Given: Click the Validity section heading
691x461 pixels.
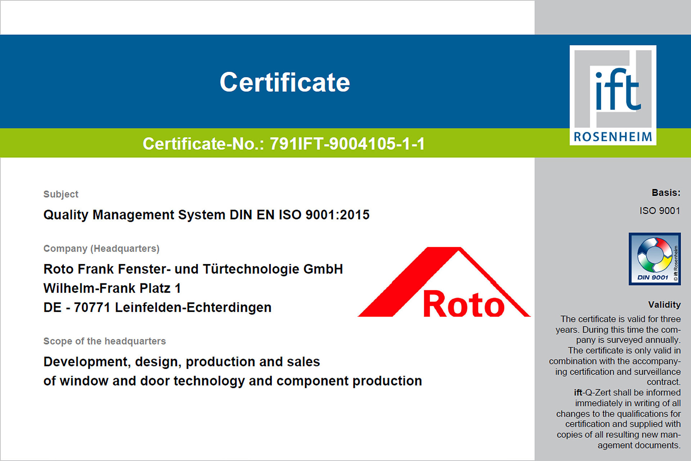Looking at the screenshot, I should coord(664,305).
